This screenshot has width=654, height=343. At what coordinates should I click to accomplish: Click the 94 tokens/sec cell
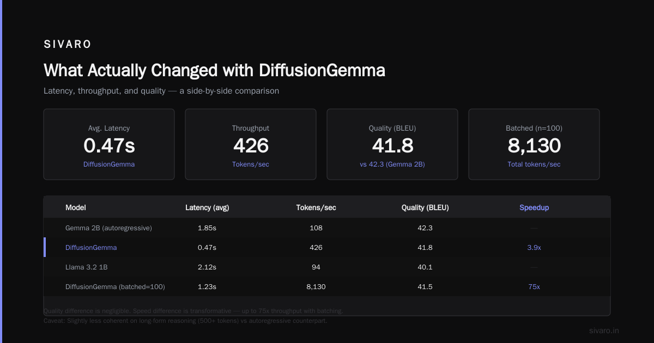point(316,267)
